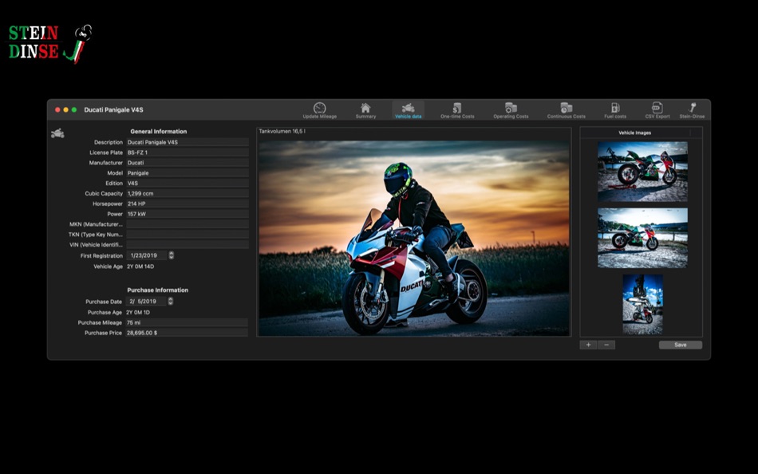Click the Model field showing Panigale

coord(187,172)
